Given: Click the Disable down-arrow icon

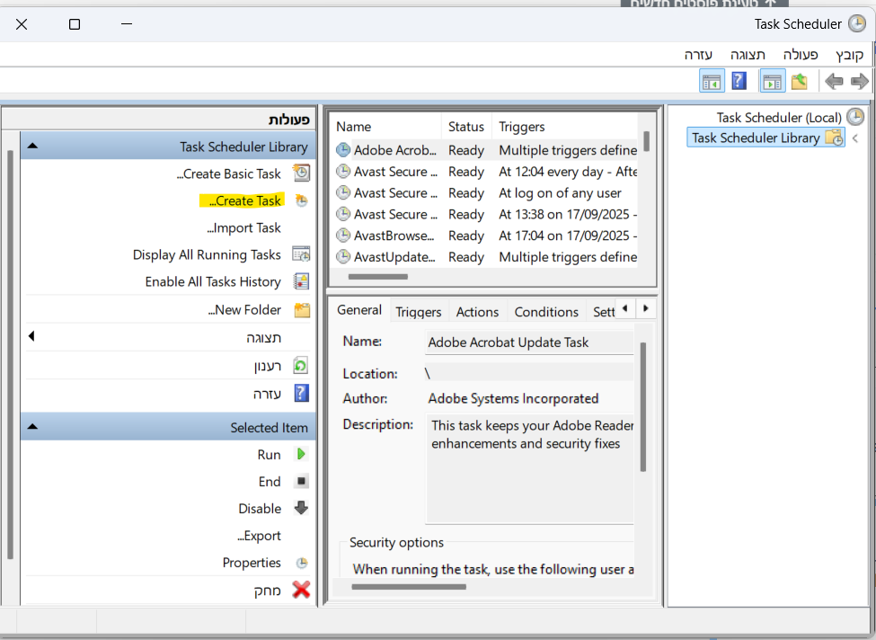Looking at the screenshot, I should (x=302, y=508).
